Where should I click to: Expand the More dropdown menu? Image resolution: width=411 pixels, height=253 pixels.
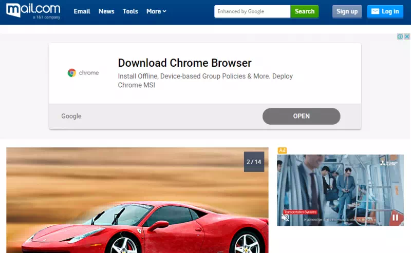coord(156,11)
